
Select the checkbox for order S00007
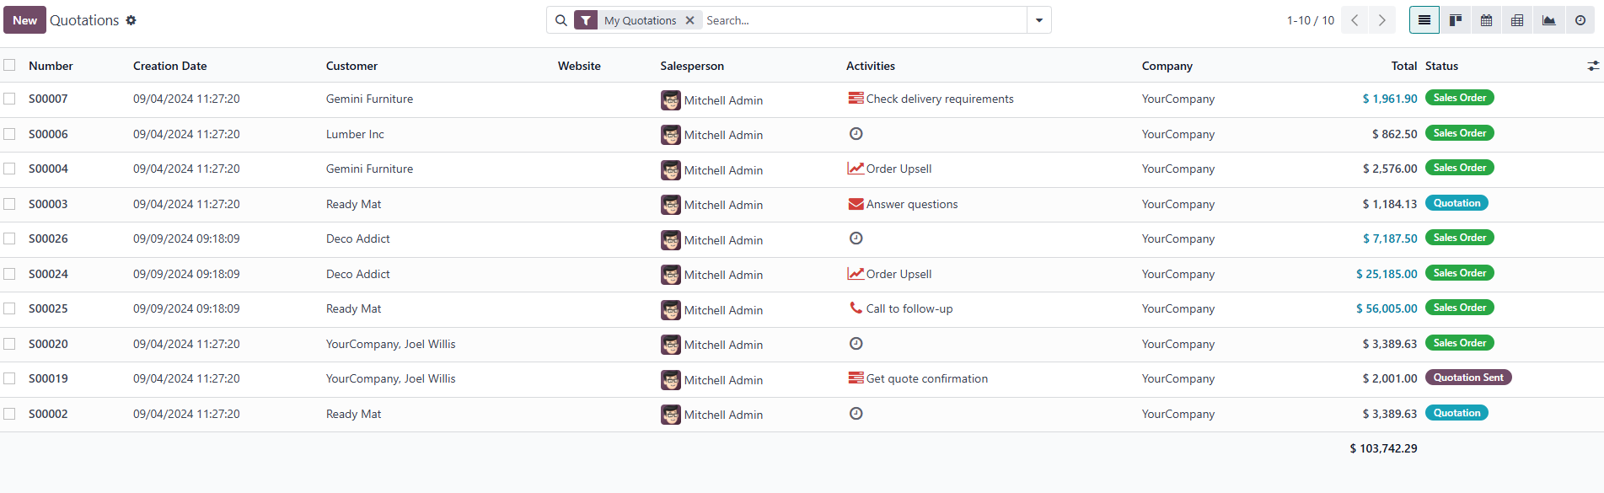pyautogui.click(x=9, y=99)
